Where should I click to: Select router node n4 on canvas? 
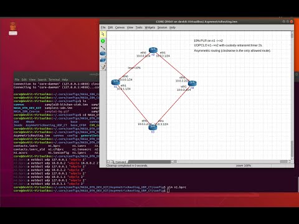click(x=192, y=83)
